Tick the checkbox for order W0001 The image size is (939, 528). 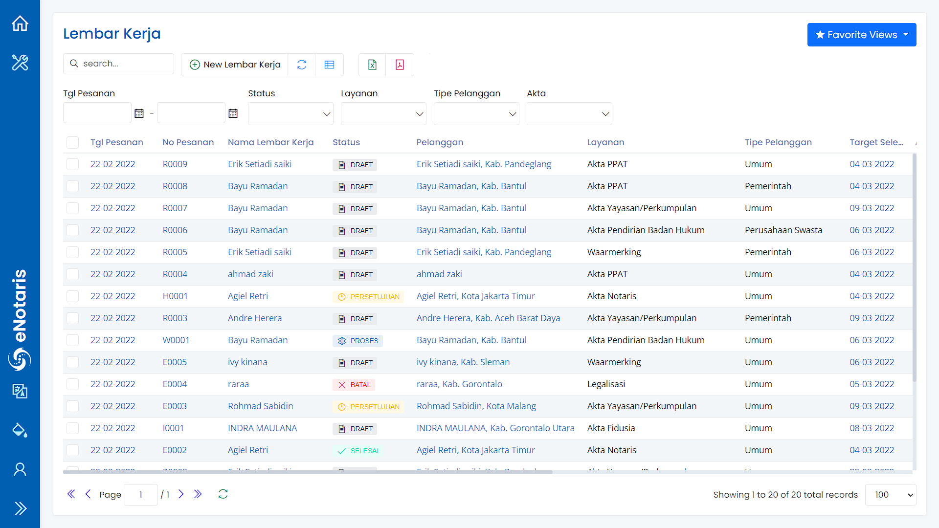pos(72,340)
